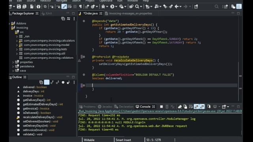The height and width of the screenshot is (142, 253).
Task: Select the Invoicing project
Action: [x=22, y=28]
